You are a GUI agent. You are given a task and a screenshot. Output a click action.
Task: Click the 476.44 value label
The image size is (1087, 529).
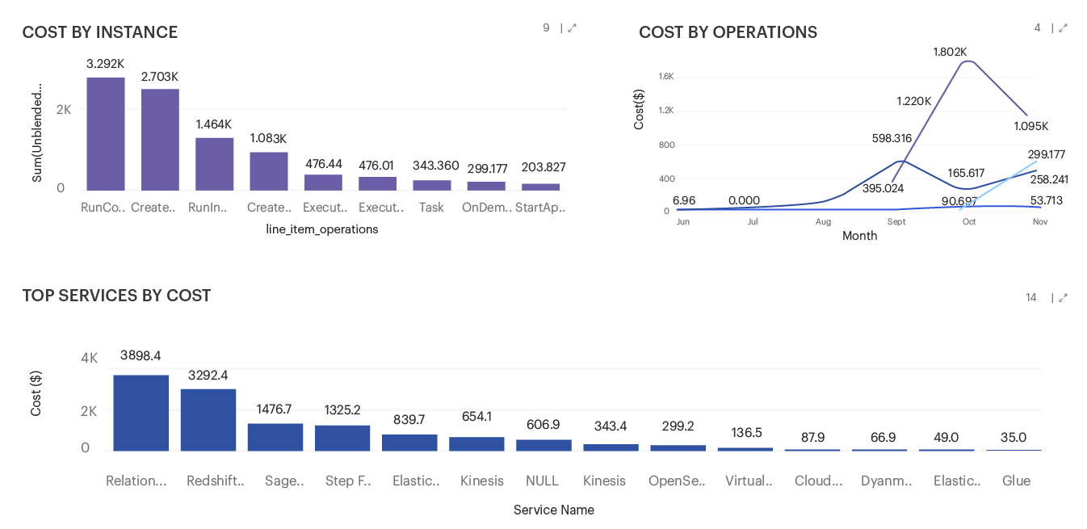(x=323, y=164)
